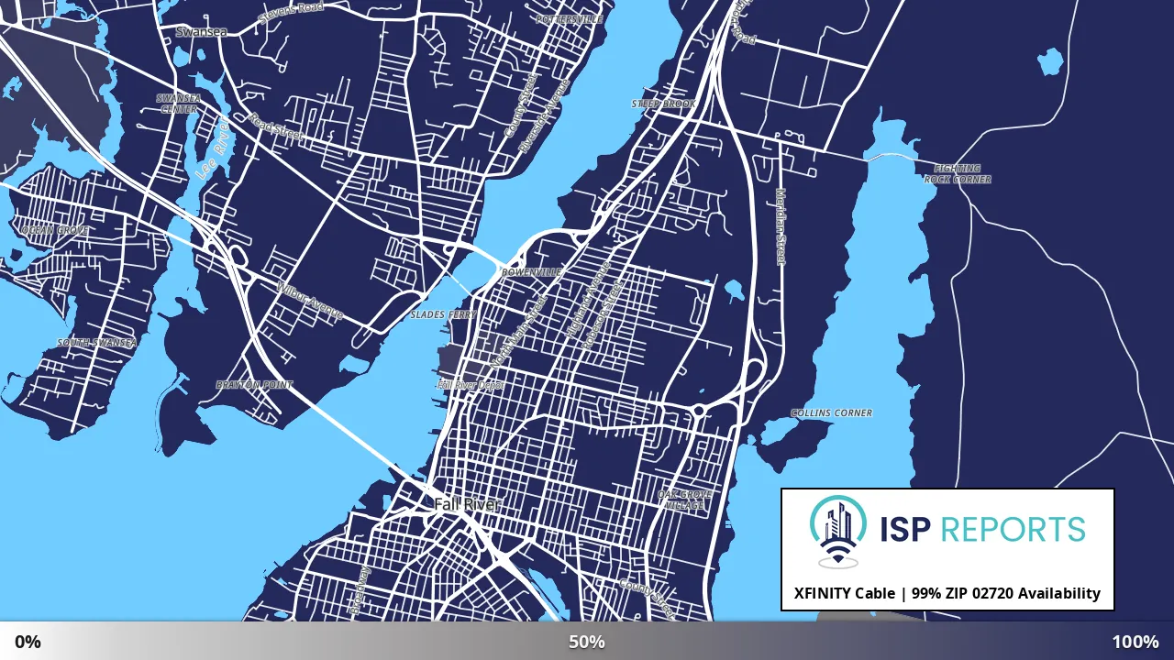Click the BRAYTON POINT map label
Image resolution: width=1174 pixels, height=660 pixels.
[x=255, y=385]
